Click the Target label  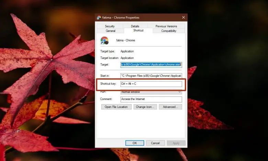[x=104, y=64]
